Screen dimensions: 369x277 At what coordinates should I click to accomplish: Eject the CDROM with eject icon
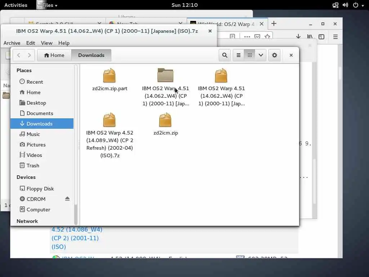pyautogui.click(x=67, y=199)
